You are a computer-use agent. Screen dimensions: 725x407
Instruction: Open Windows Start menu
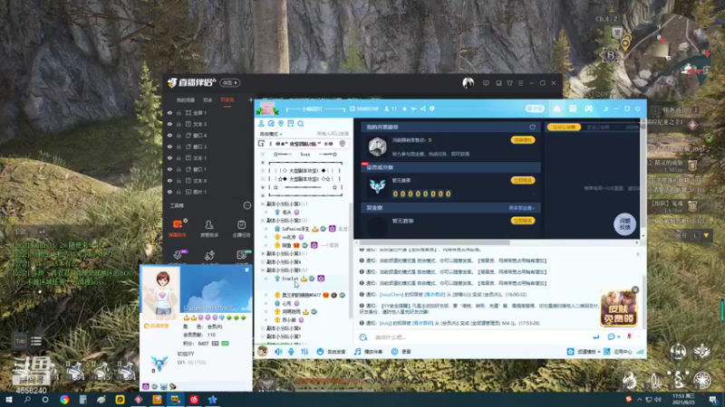(x=8, y=400)
